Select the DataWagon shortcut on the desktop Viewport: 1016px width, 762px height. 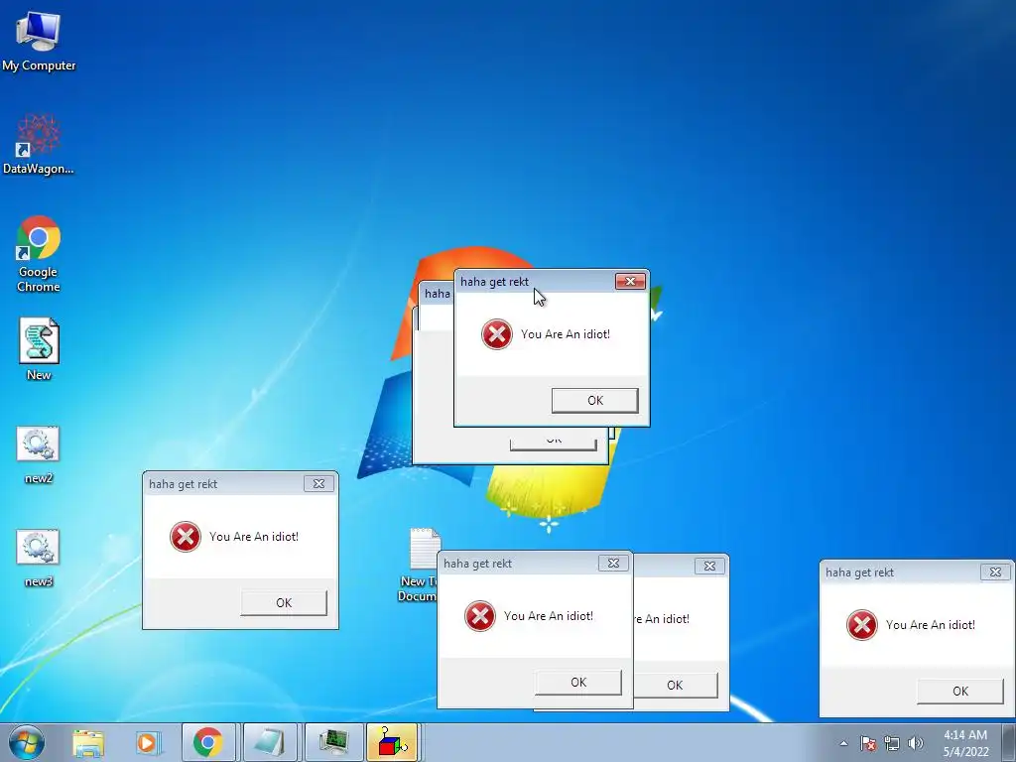click(39, 144)
